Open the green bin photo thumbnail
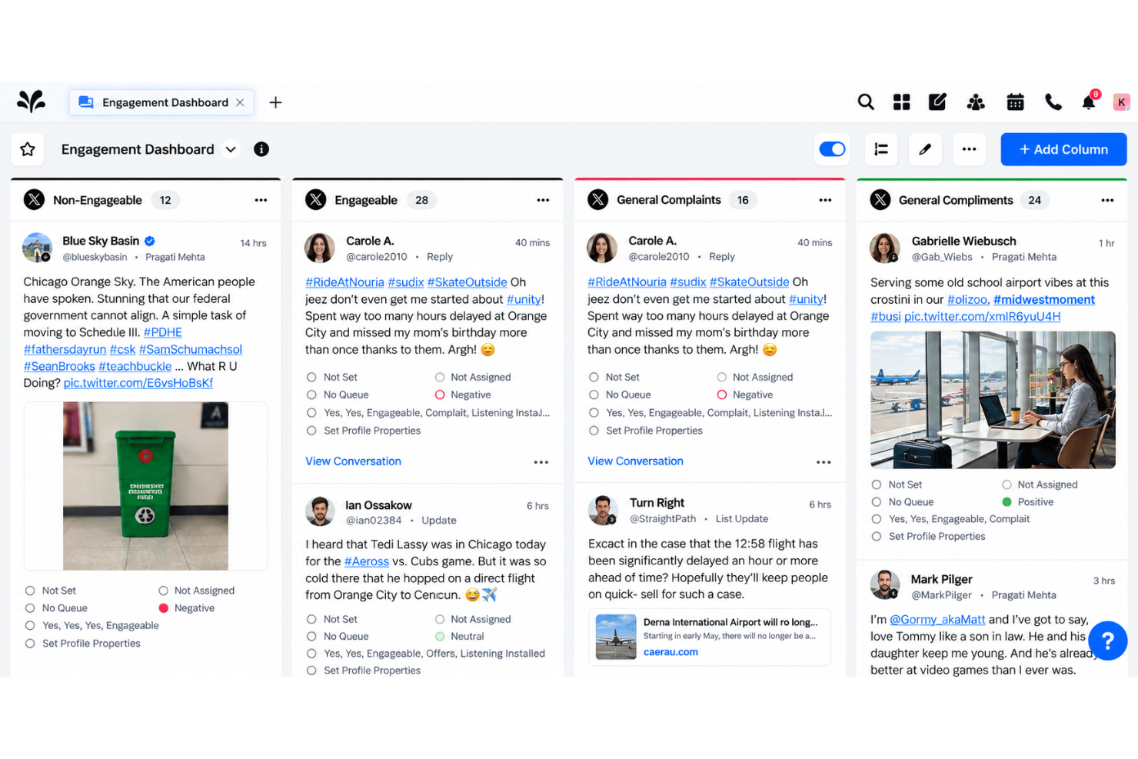The width and height of the screenshot is (1138, 759). coord(145,486)
